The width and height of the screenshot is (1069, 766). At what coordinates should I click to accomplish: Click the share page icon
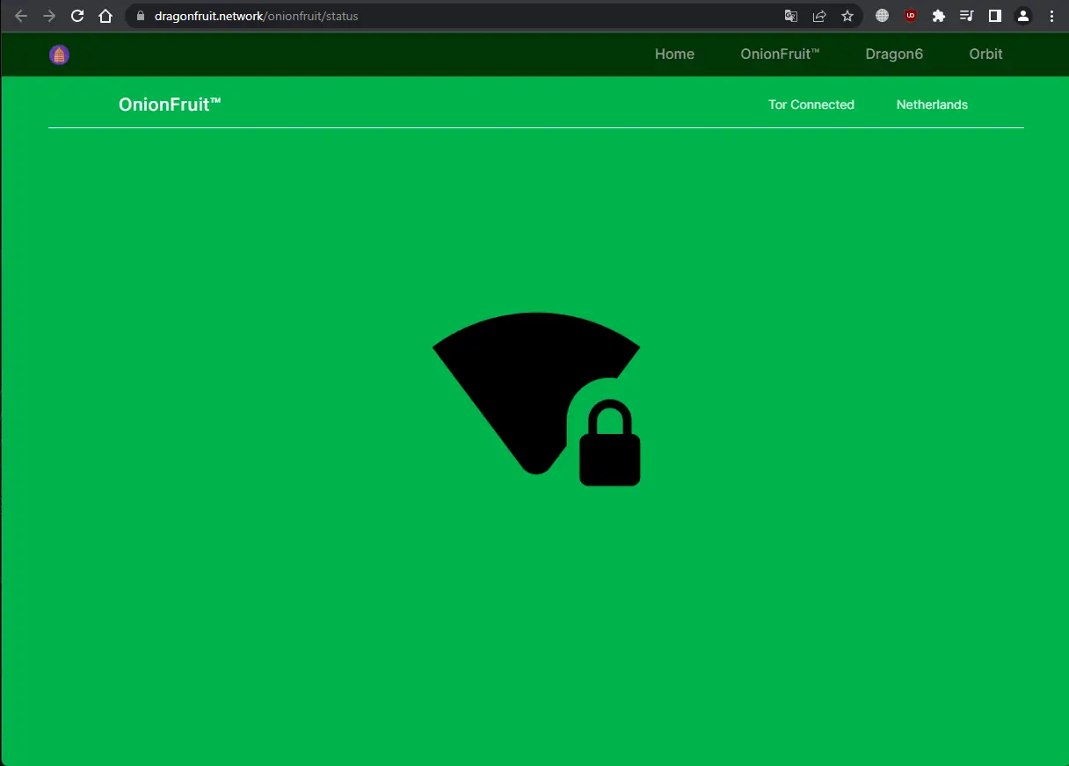tap(819, 16)
